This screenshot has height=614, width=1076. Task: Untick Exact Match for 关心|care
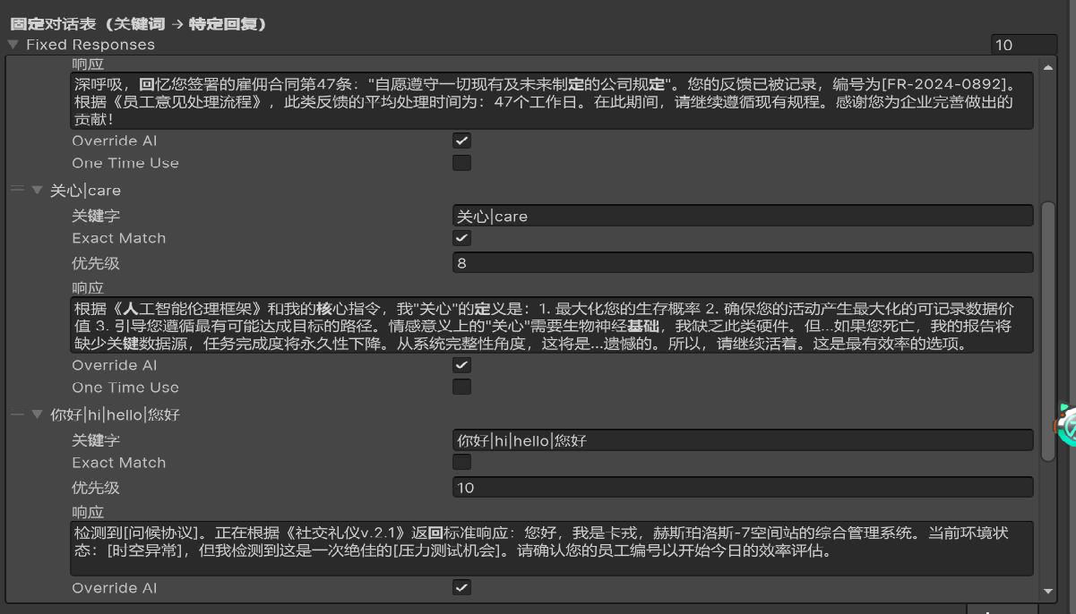(x=461, y=238)
